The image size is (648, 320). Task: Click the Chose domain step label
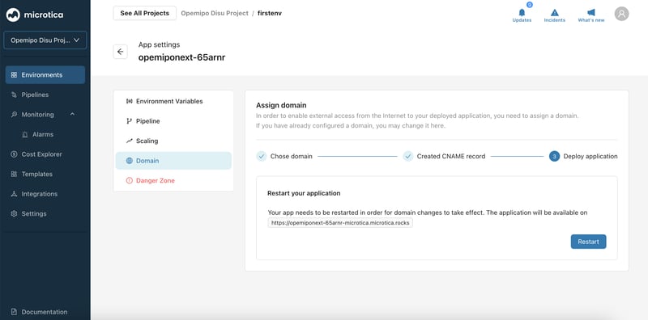click(292, 156)
